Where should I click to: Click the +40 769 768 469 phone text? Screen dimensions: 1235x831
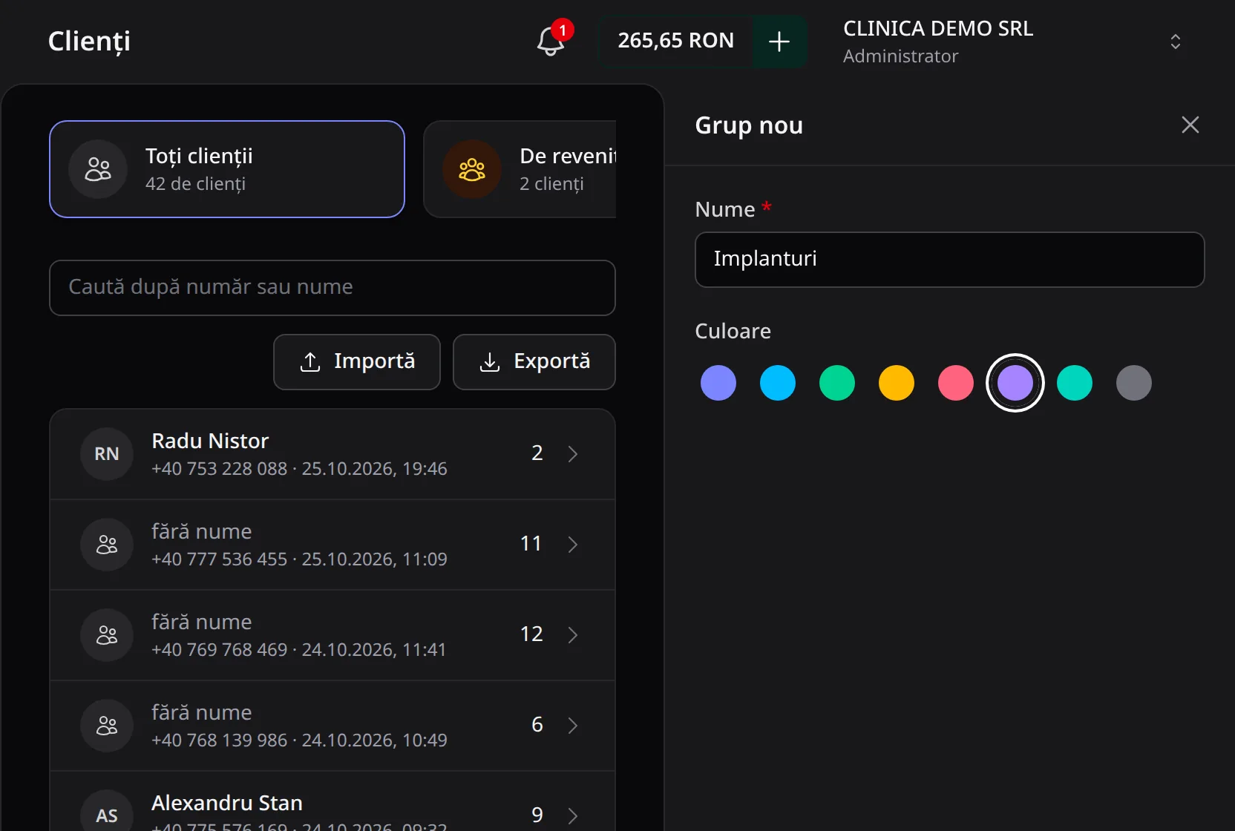219,649
